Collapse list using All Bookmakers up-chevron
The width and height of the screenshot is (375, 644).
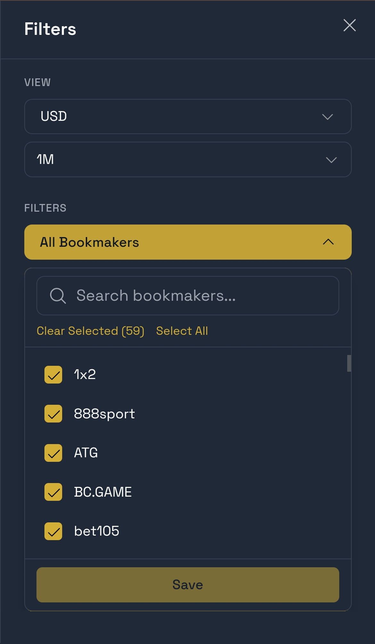point(328,242)
